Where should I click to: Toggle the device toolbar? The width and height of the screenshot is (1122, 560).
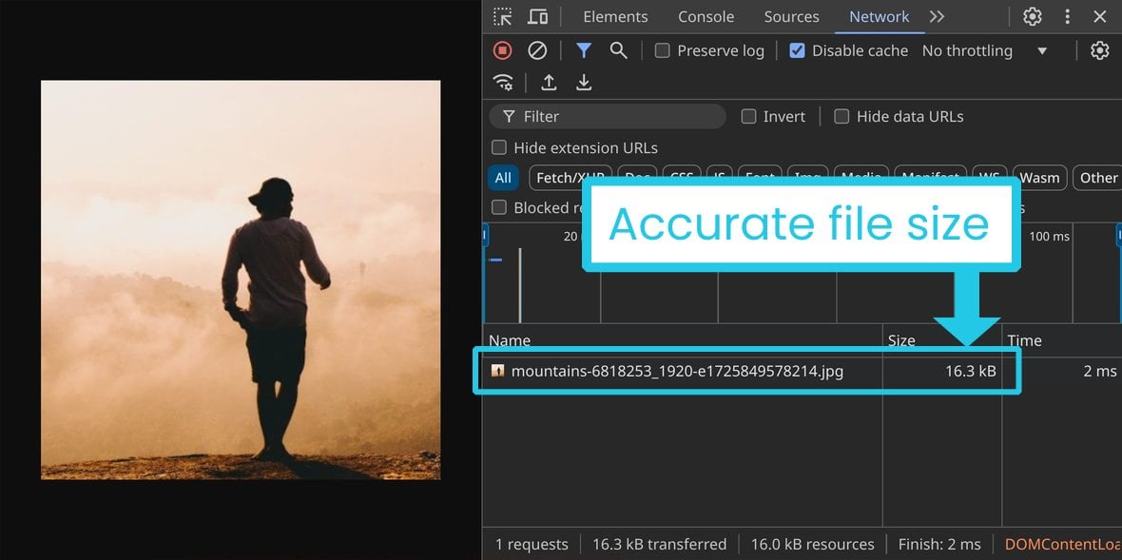[x=538, y=16]
